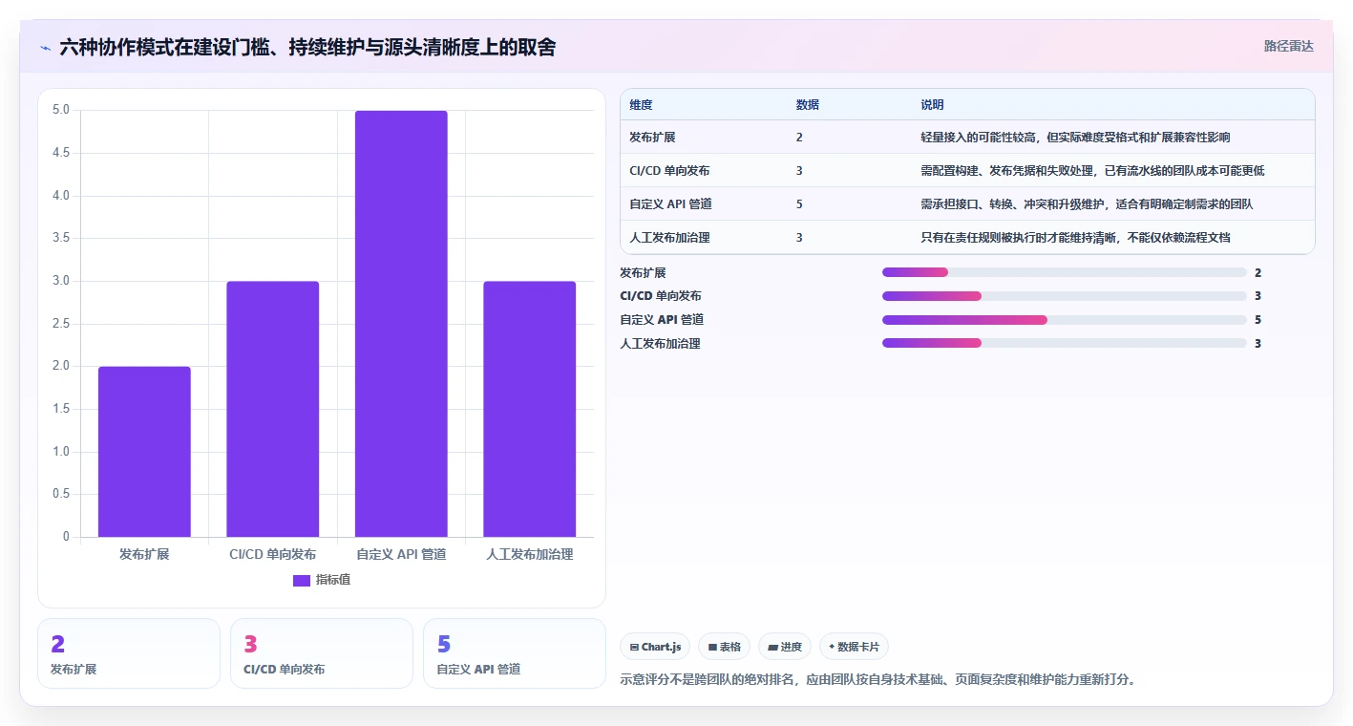Click the 维度 column header
The width and height of the screenshot is (1353, 726).
(x=641, y=105)
